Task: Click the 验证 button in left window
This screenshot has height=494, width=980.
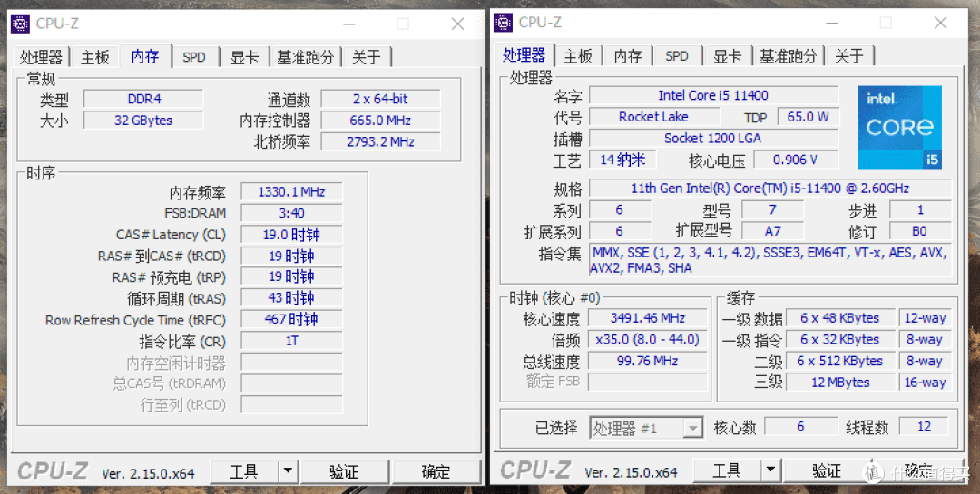Action: click(344, 471)
